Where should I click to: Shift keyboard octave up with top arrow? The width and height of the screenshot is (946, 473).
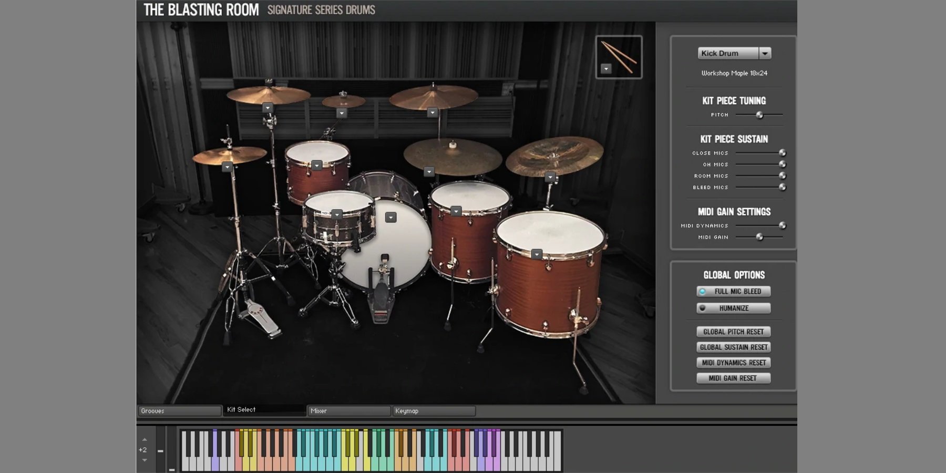pyautogui.click(x=145, y=439)
